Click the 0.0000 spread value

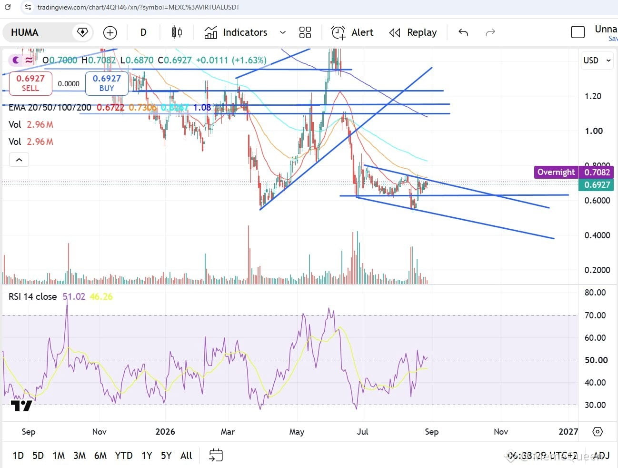pyautogui.click(x=69, y=83)
